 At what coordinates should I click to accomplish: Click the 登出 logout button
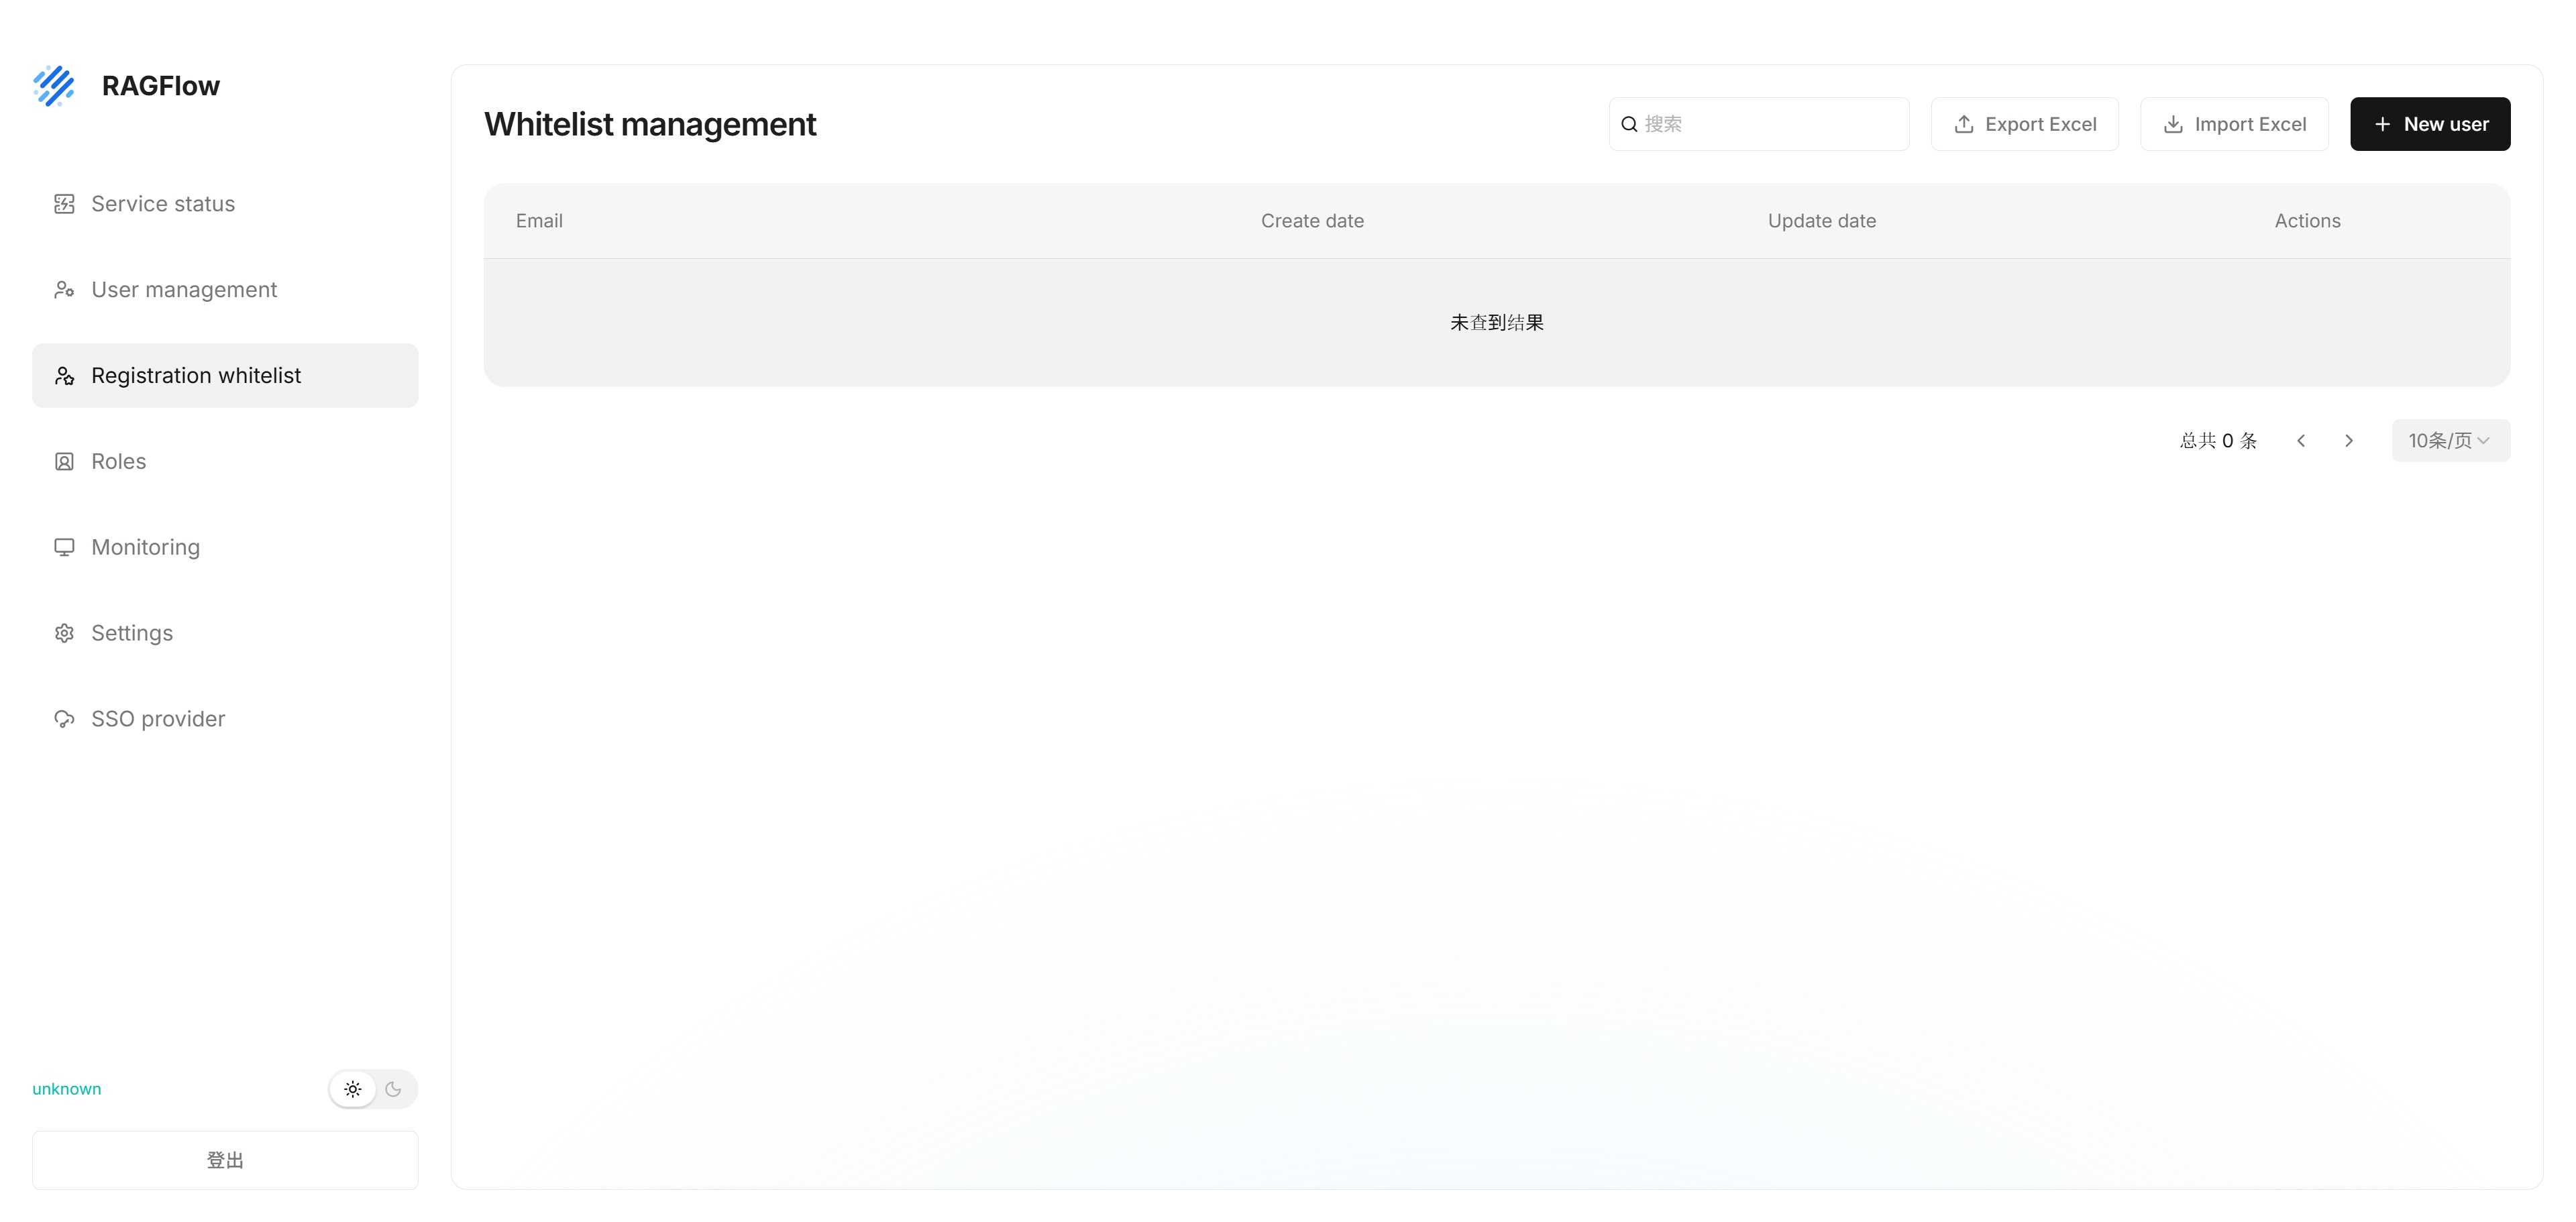click(225, 1160)
